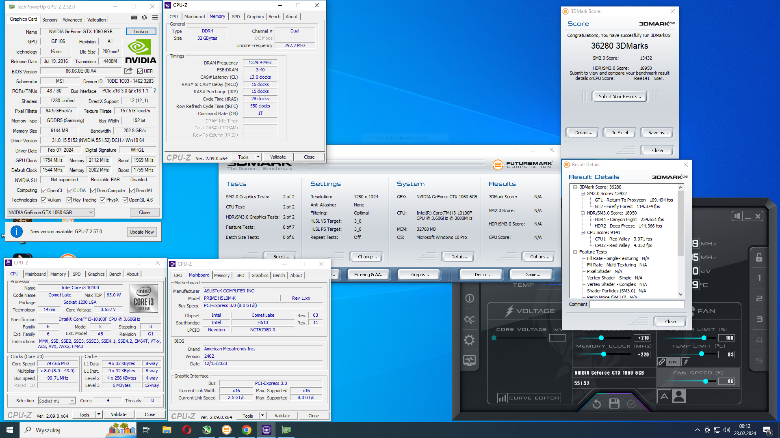
Task: Toggle the Ray Tracing checkbox
Action: point(69,200)
